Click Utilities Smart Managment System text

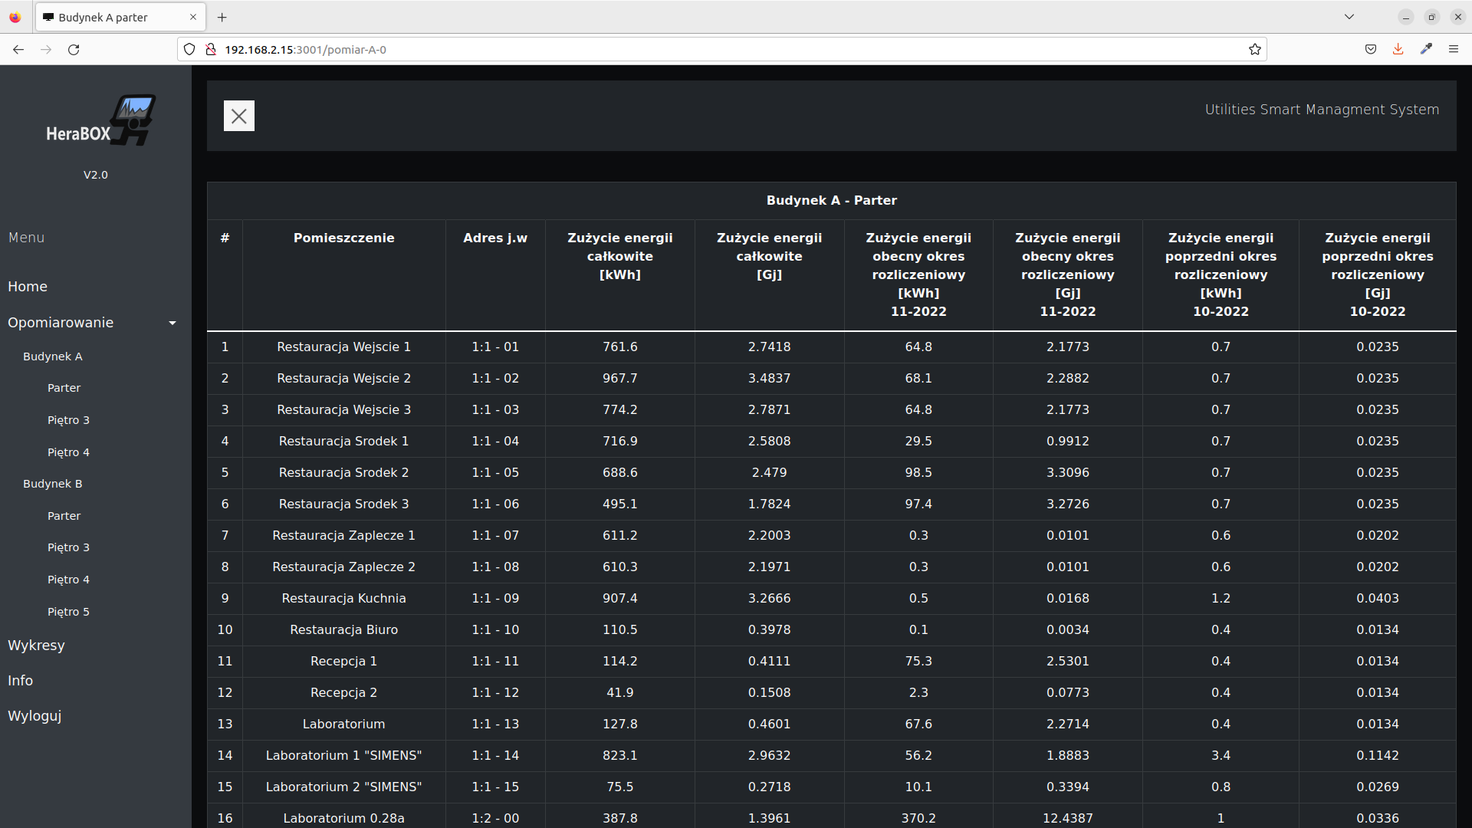click(1322, 110)
